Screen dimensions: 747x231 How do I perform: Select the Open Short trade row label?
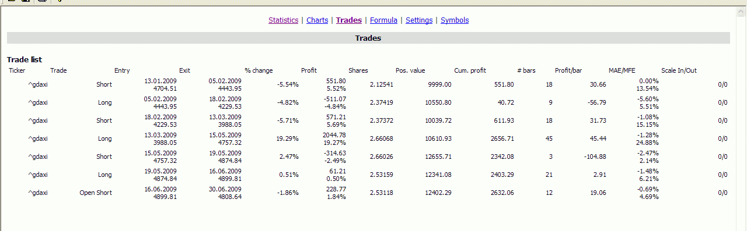click(96, 193)
